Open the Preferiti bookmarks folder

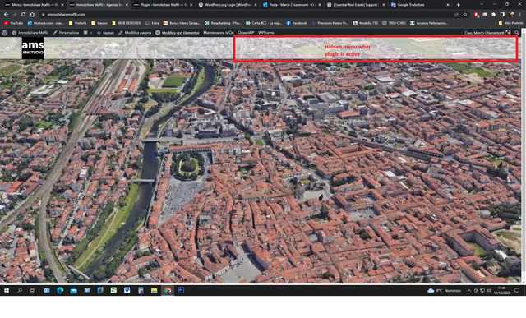(x=77, y=23)
